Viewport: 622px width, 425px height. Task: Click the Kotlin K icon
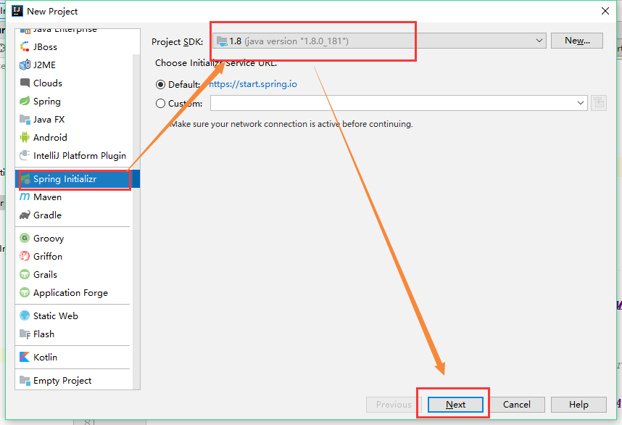[25, 357]
